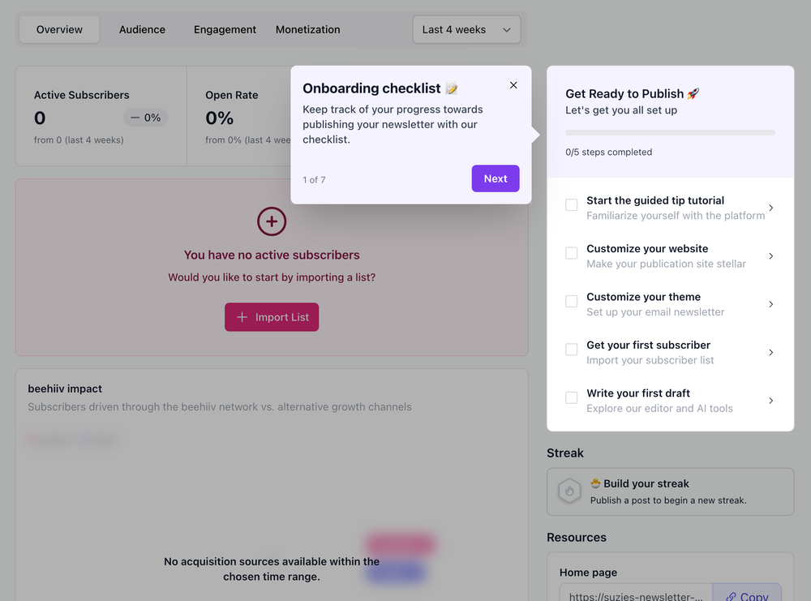The width and height of the screenshot is (811, 601).
Task: Dismiss the Onboarding checklist popup with the X
Action: pyautogui.click(x=513, y=84)
